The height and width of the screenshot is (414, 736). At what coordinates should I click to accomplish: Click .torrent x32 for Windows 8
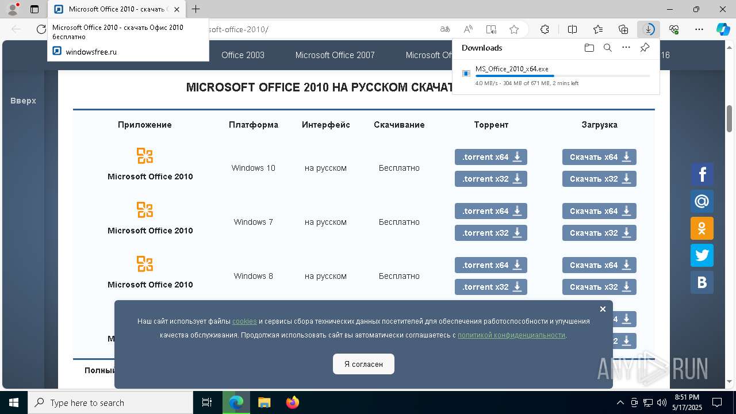pos(491,287)
